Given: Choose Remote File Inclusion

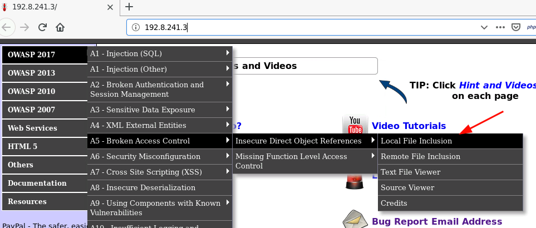Looking at the screenshot, I should point(450,157).
